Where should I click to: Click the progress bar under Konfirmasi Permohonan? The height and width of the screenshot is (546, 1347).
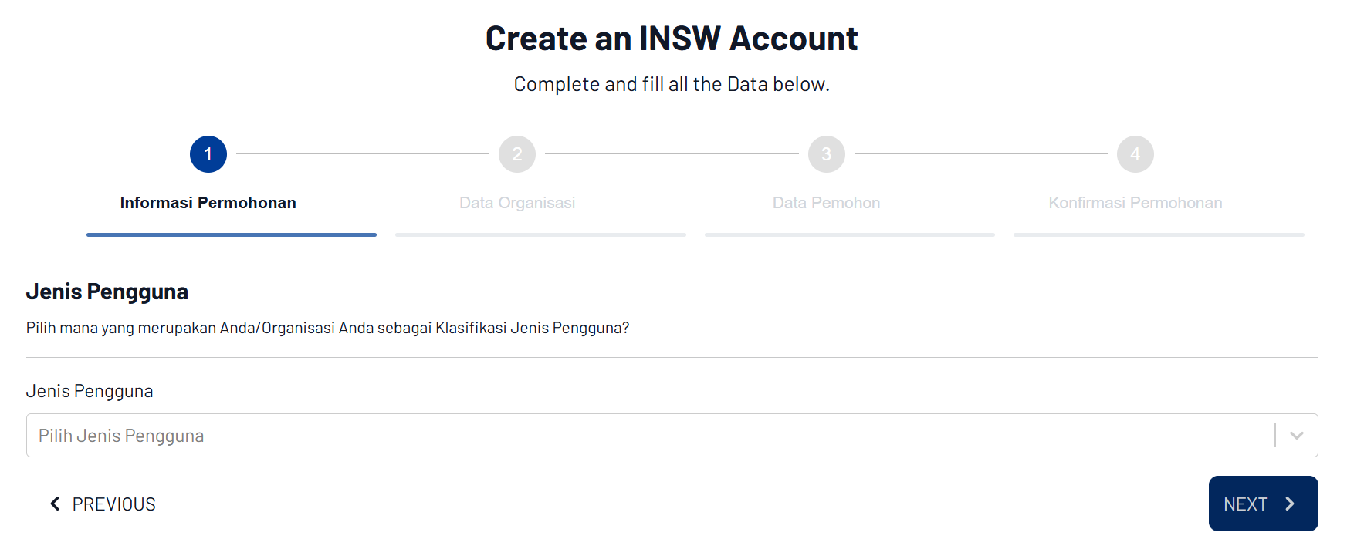tap(1158, 234)
